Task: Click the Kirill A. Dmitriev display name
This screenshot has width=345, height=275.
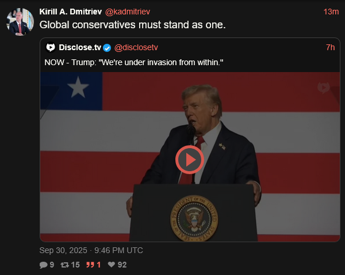Action: (70, 12)
